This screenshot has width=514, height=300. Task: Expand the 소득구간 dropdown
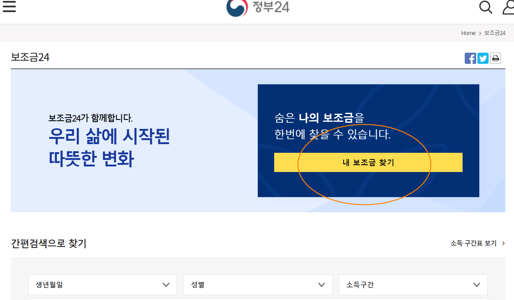[x=413, y=285]
